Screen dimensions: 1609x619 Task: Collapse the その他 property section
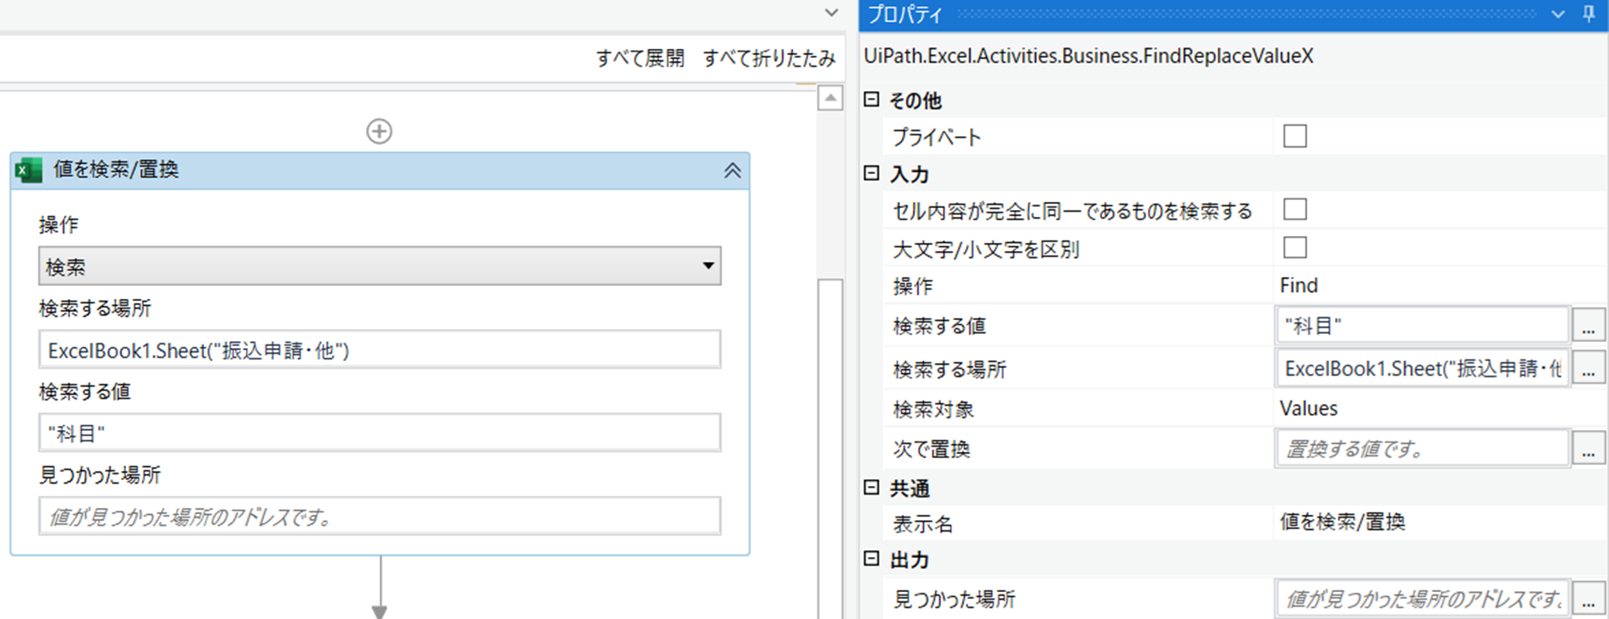(871, 99)
